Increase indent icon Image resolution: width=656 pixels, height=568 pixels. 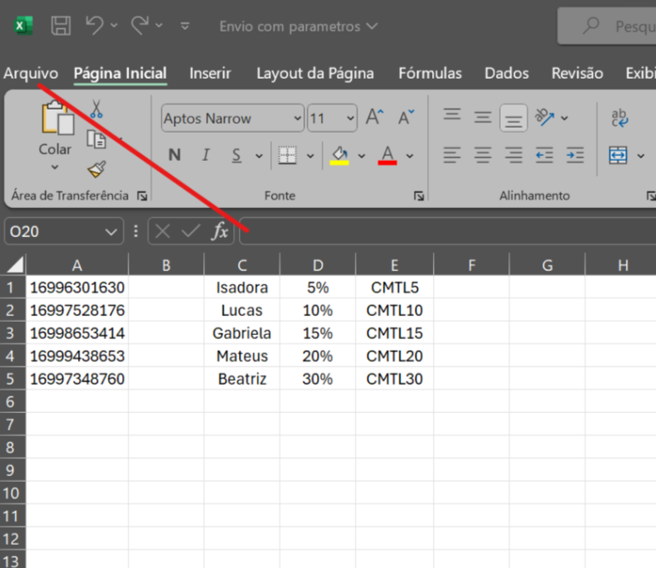(575, 156)
